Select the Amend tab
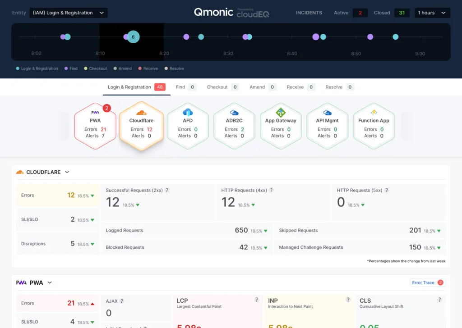This screenshot has width=462, height=328. [259, 87]
